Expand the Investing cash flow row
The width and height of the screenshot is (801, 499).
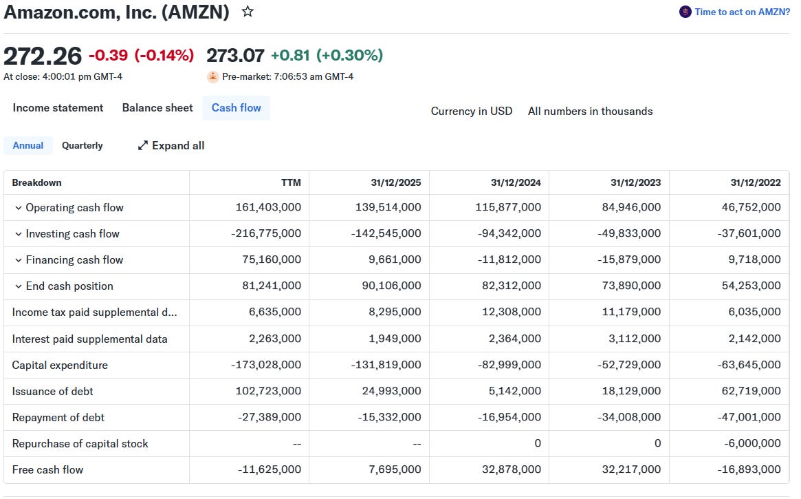click(x=19, y=234)
